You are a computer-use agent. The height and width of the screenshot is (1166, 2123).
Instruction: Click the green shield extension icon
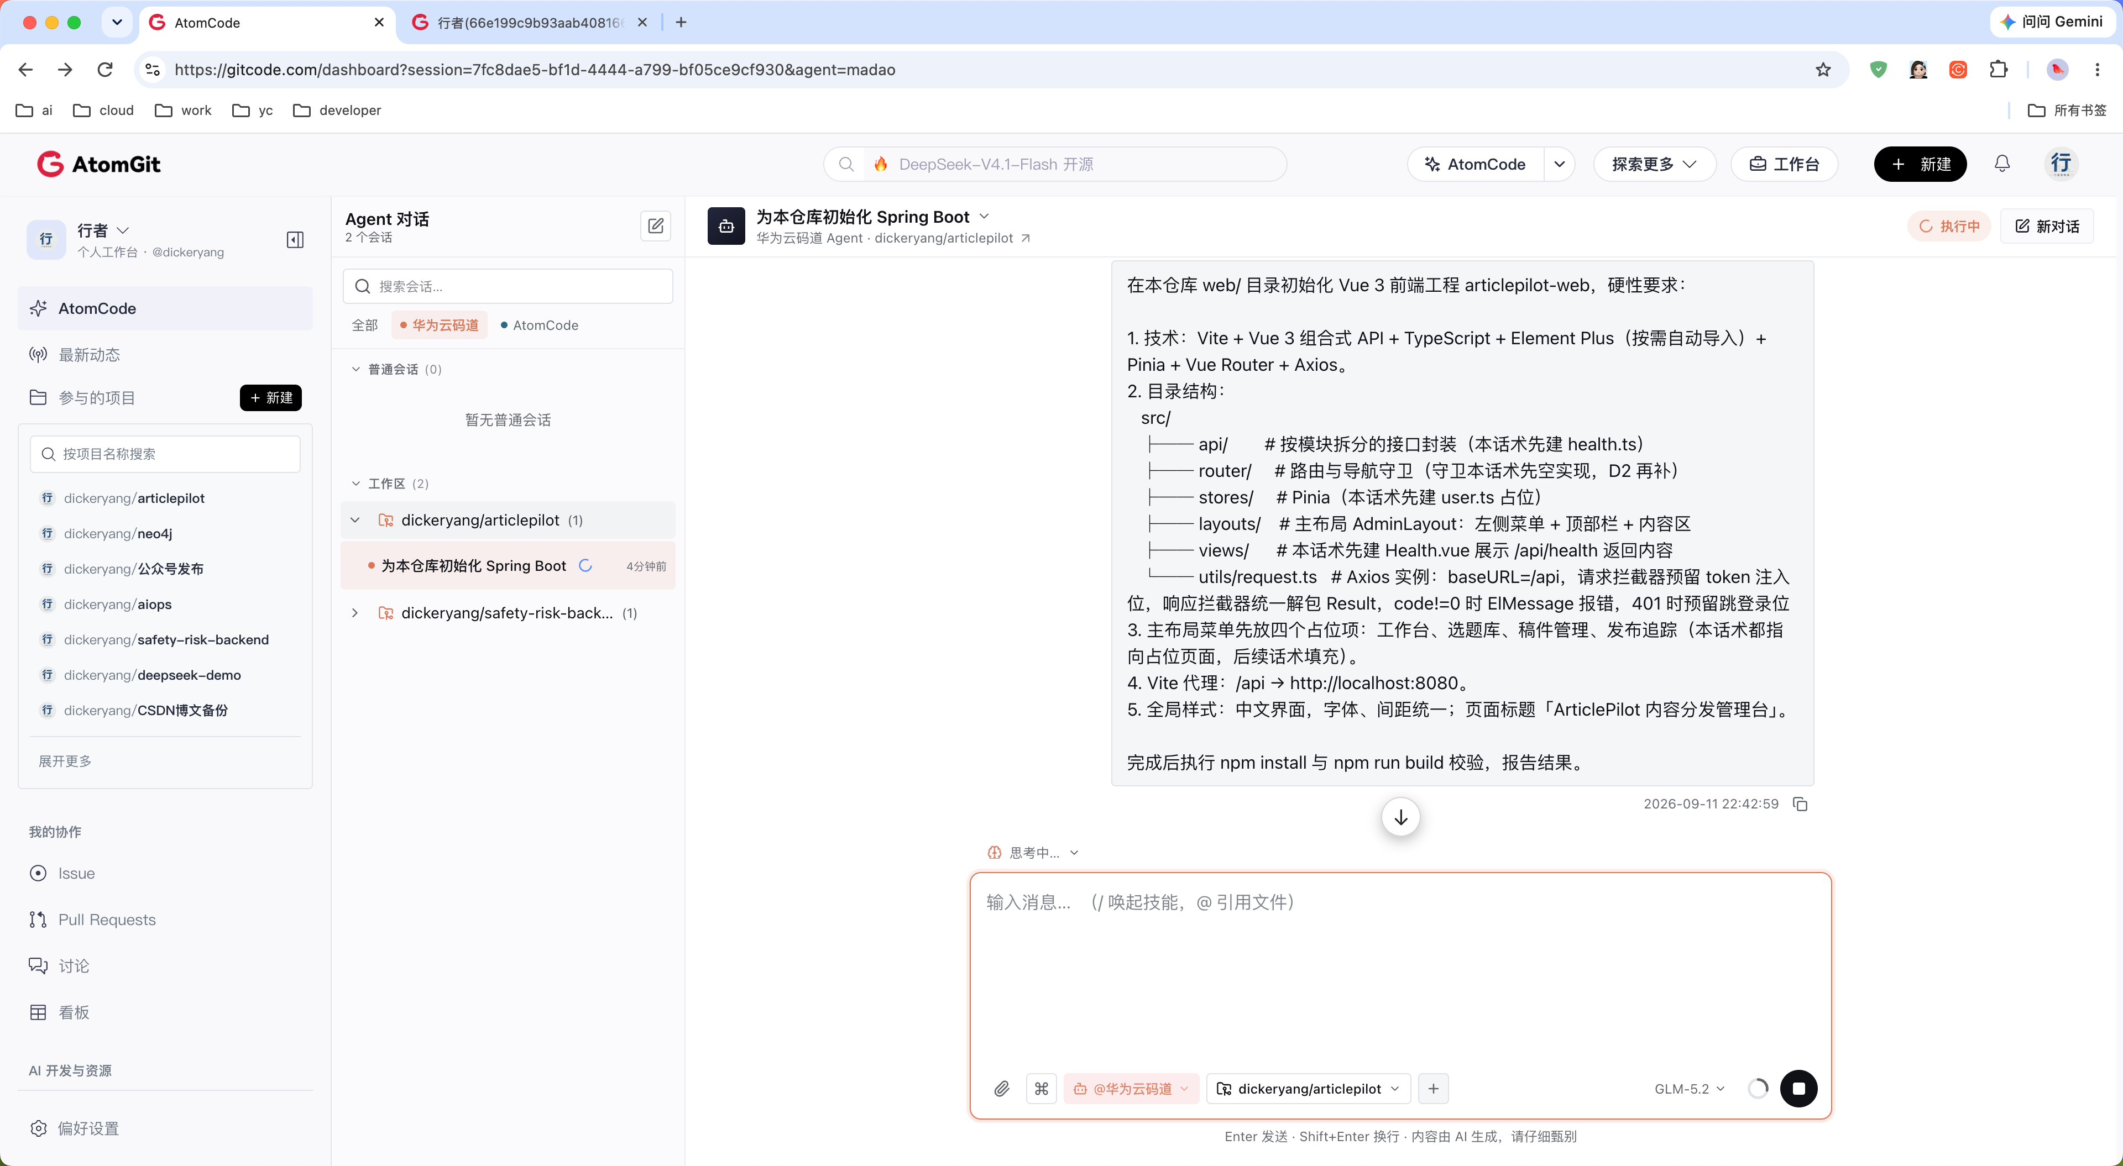tap(1878, 70)
